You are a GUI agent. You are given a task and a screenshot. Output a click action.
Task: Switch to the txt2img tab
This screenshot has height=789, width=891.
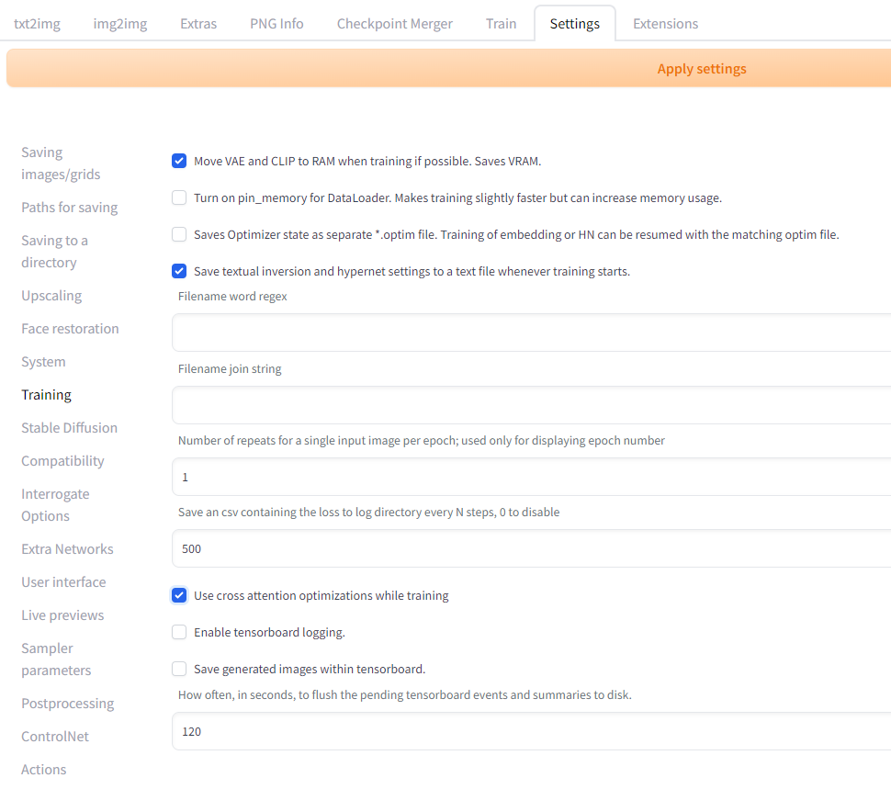[x=37, y=23]
